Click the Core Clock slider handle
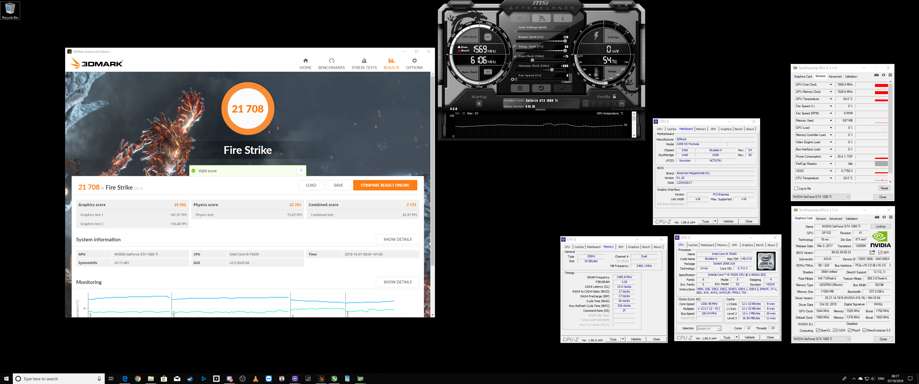Screen dimensions: 919x384 (x=532, y=60)
